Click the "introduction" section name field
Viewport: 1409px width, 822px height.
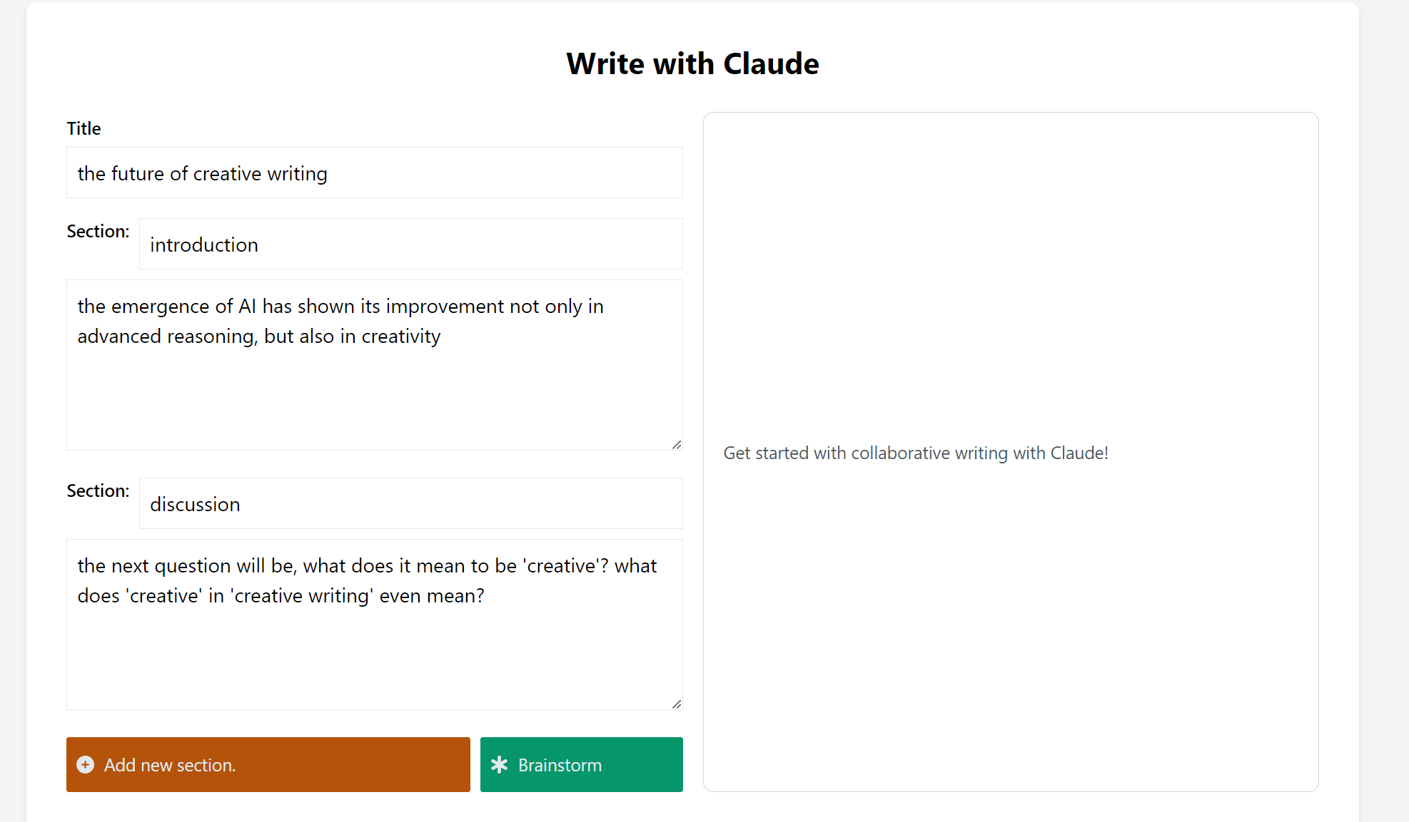[x=410, y=245]
